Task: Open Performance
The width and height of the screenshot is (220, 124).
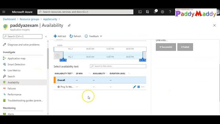Action: [14, 95]
